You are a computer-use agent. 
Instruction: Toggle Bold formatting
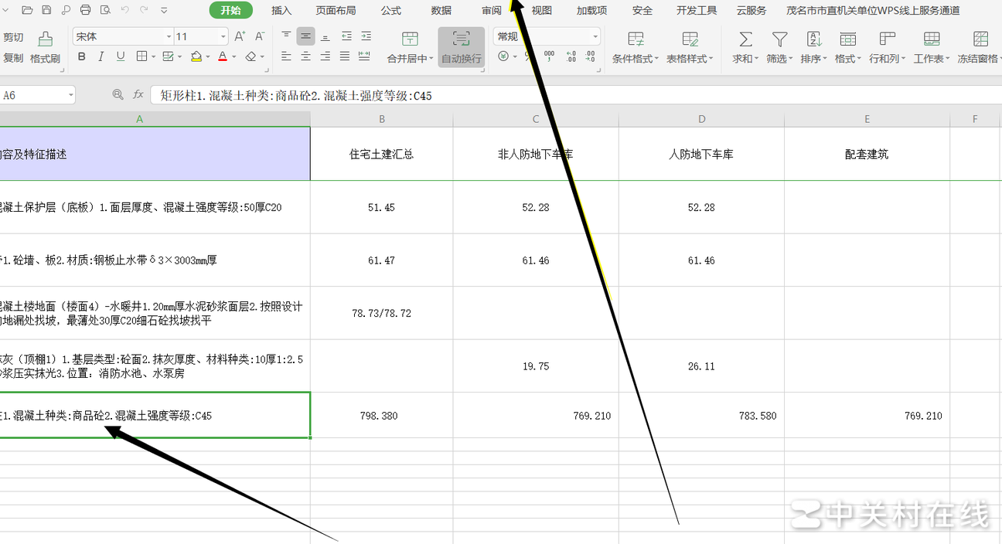point(82,56)
